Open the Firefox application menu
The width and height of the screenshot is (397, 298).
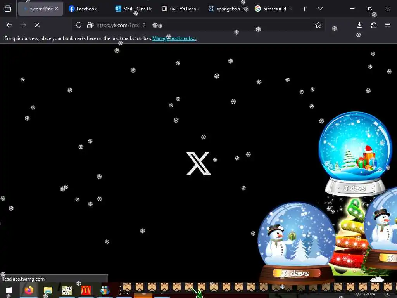tap(388, 25)
